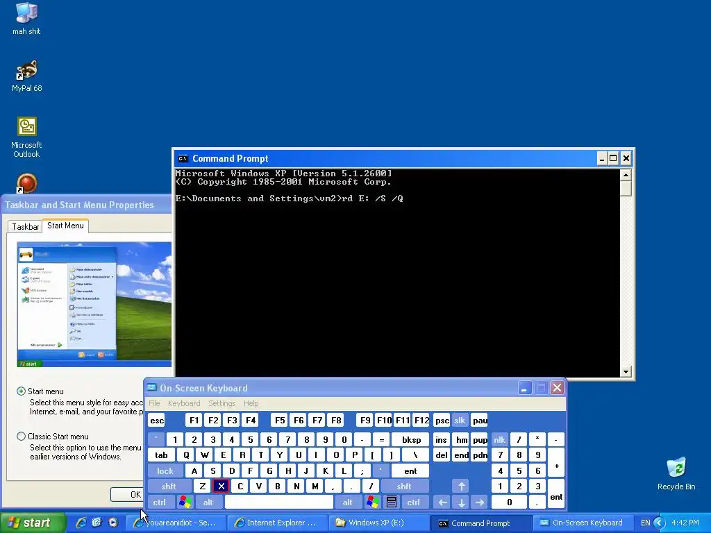711x533 pixels.
Task: Switch to Windows XP (E:) taskbar button
Action: click(378, 523)
